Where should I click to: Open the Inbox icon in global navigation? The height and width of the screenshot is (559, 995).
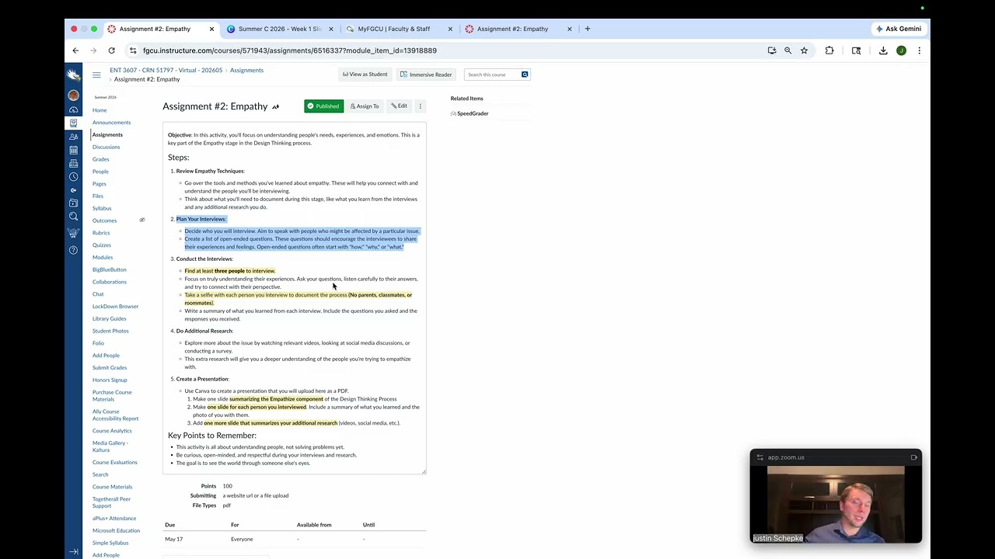tap(73, 163)
